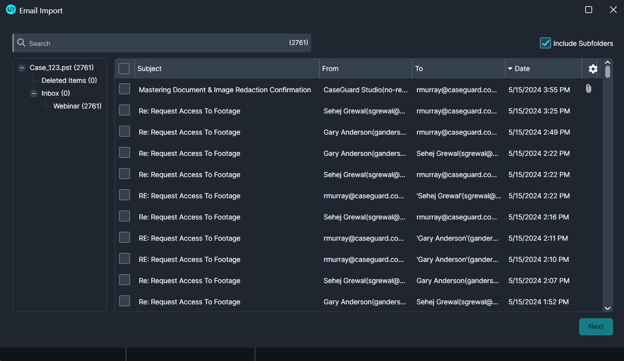624x361 pixels.
Task: Sort by the To column header
Action: (x=458, y=69)
